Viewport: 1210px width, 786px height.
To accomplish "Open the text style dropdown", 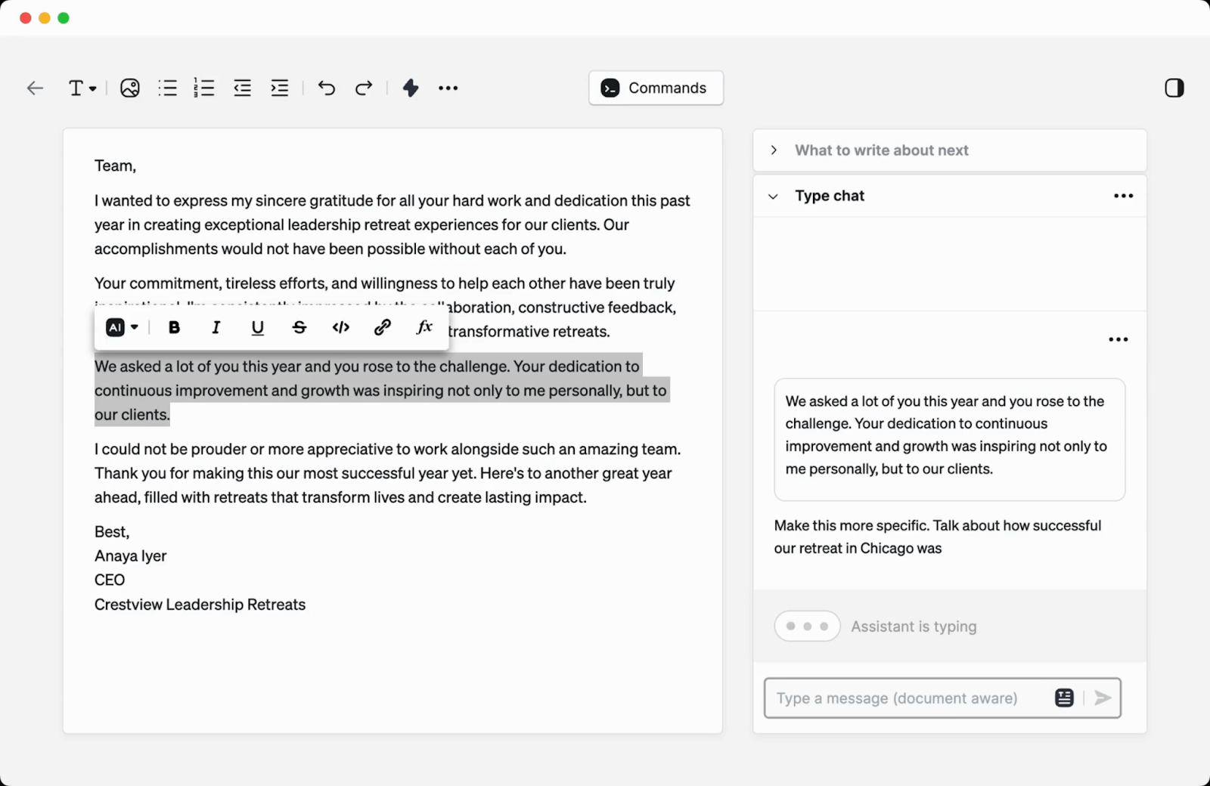I will point(82,88).
